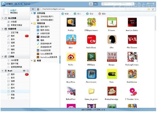Expand the 标签 tree node
Viewport: 157px width, 113px height.
coord(32,61)
